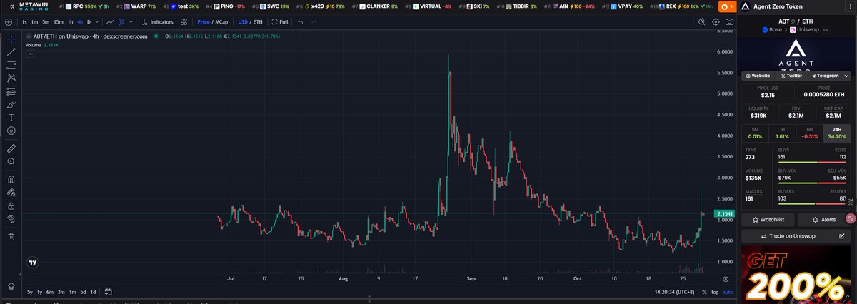Viewport: 857px width, 304px height.
Task: Toggle percent scale on price axis
Action: point(704,292)
